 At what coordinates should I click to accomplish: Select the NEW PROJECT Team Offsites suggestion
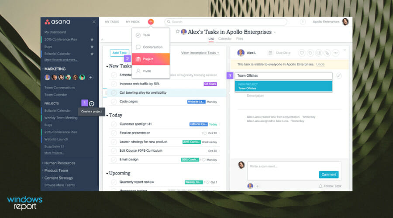283,86
